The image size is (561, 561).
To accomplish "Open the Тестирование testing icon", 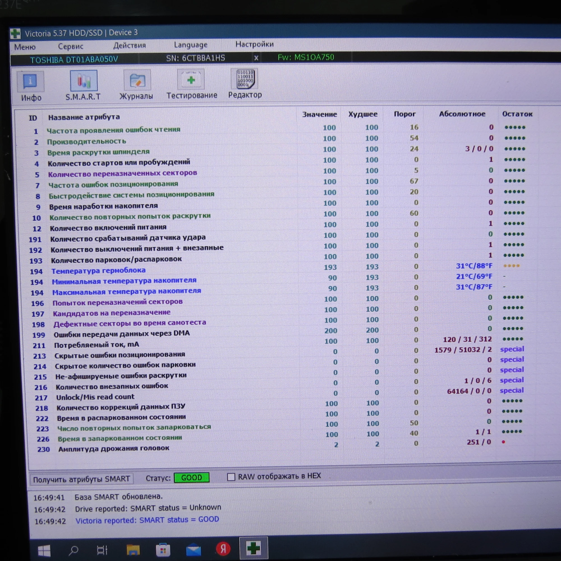I will [x=191, y=80].
